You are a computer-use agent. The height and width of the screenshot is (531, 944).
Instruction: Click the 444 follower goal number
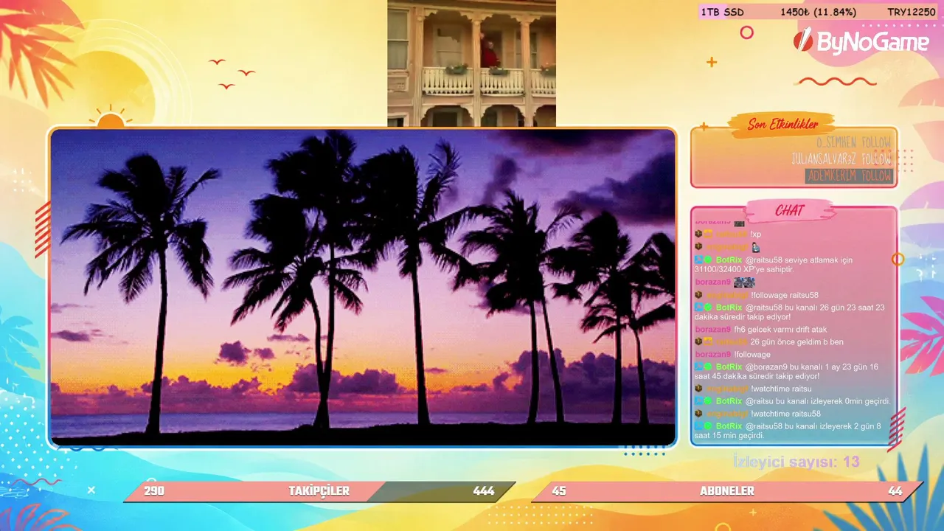click(484, 491)
